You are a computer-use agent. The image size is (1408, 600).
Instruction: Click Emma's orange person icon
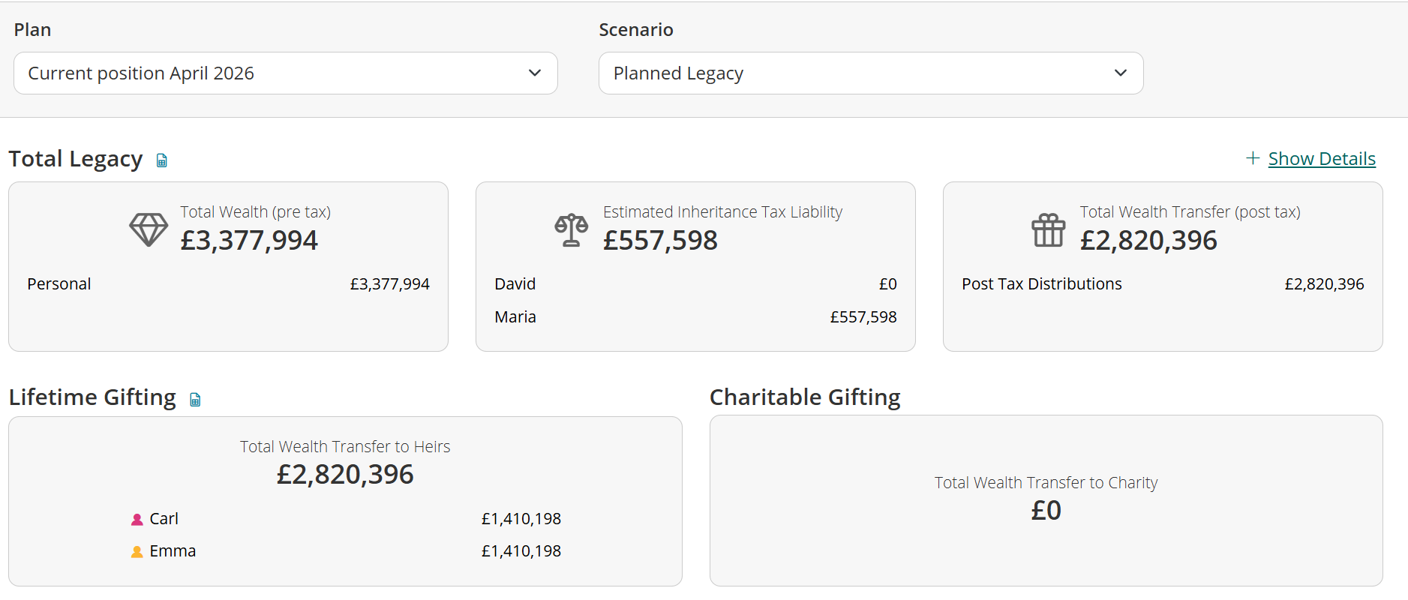(x=137, y=551)
